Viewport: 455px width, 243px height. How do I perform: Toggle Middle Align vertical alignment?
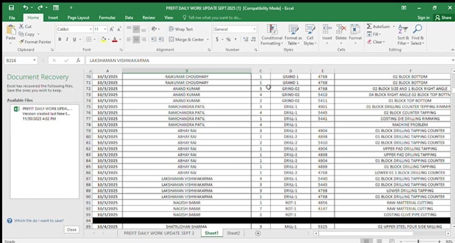click(x=136, y=29)
